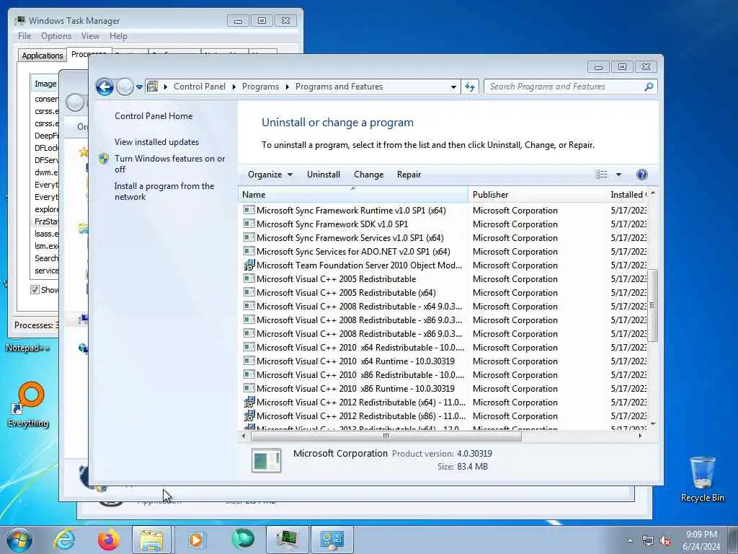This screenshot has height=554, width=738.
Task: Sort by the Installed On column header
Action: coord(628,195)
